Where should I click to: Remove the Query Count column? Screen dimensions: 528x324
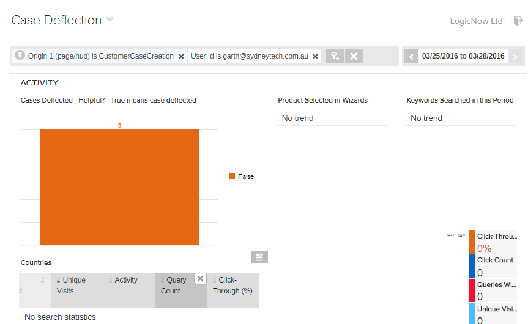(x=200, y=278)
